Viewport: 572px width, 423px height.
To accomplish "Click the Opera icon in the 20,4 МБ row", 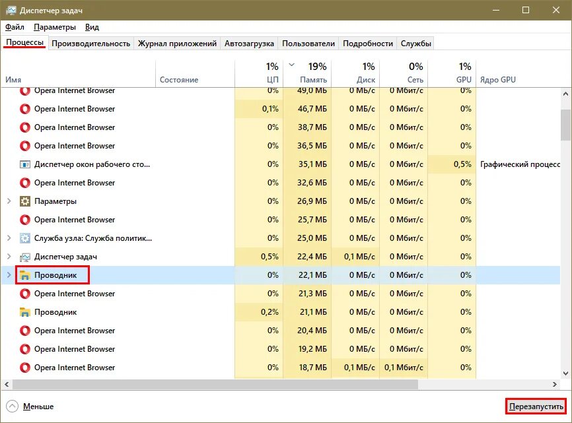I will (25, 331).
